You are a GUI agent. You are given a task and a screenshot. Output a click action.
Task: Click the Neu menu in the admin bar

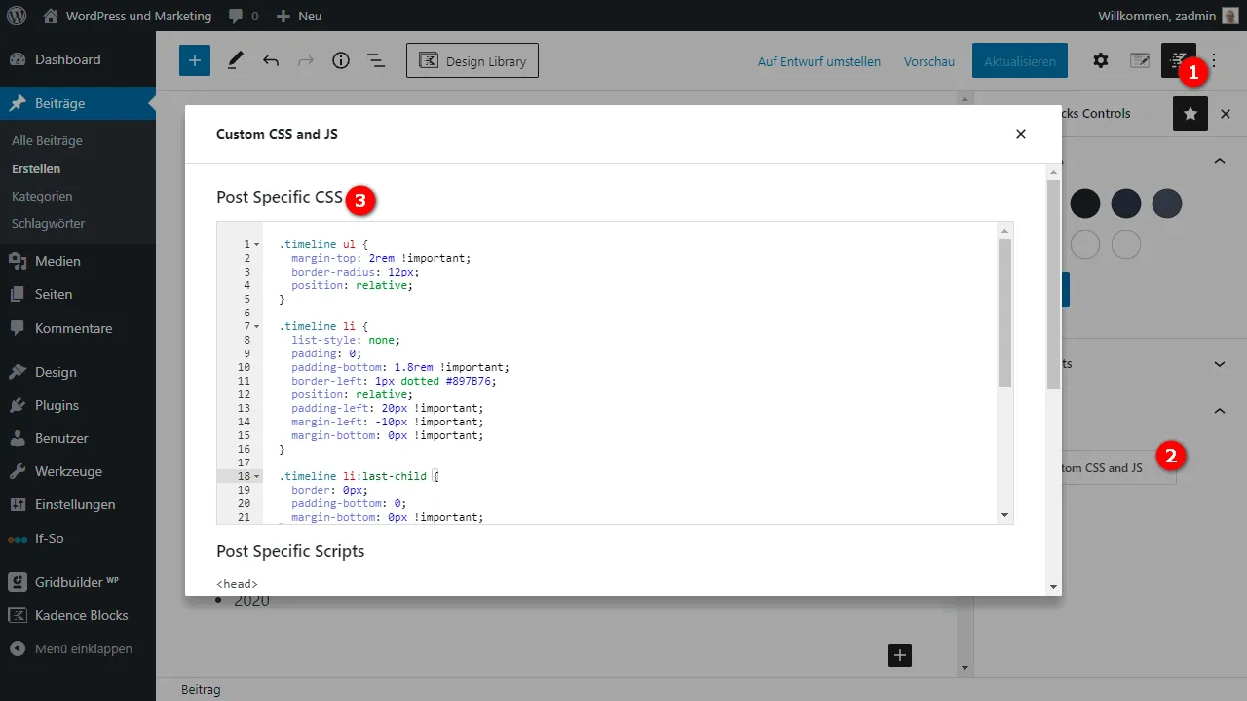299,16
